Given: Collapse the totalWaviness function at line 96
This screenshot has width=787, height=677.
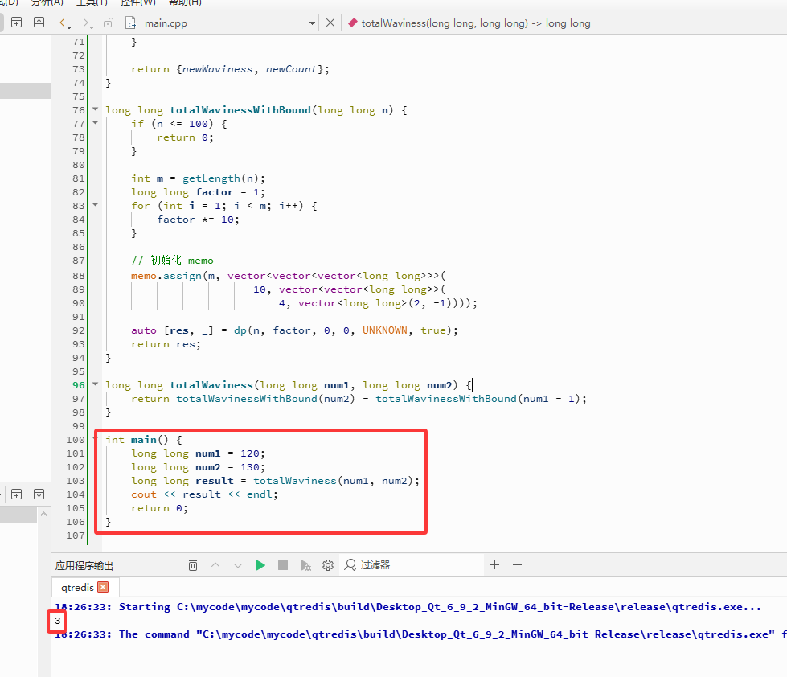Looking at the screenshot, I should [x=96, y=384].
